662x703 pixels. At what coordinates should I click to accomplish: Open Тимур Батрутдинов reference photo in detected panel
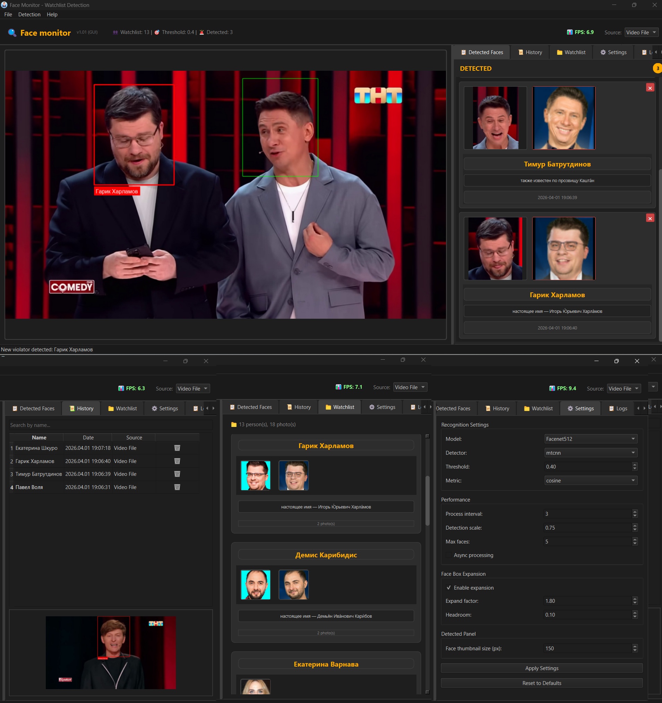[564, 118]
